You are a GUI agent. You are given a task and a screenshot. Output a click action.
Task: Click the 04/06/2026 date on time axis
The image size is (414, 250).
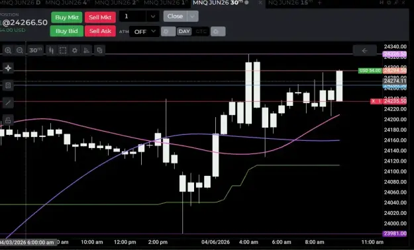click(215, 242)
